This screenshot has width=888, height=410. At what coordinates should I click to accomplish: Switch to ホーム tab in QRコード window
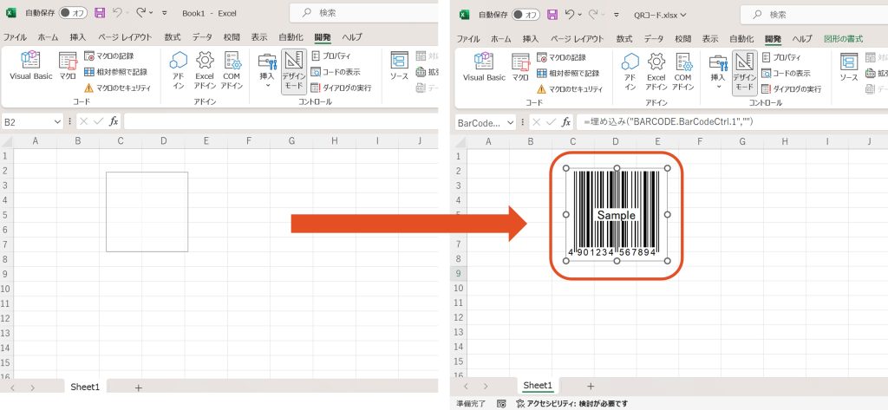(500, 38)
